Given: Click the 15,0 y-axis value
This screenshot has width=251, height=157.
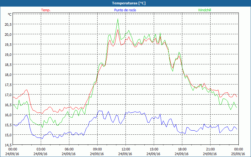Looking at the screenshot, I should tap(8, 135).
